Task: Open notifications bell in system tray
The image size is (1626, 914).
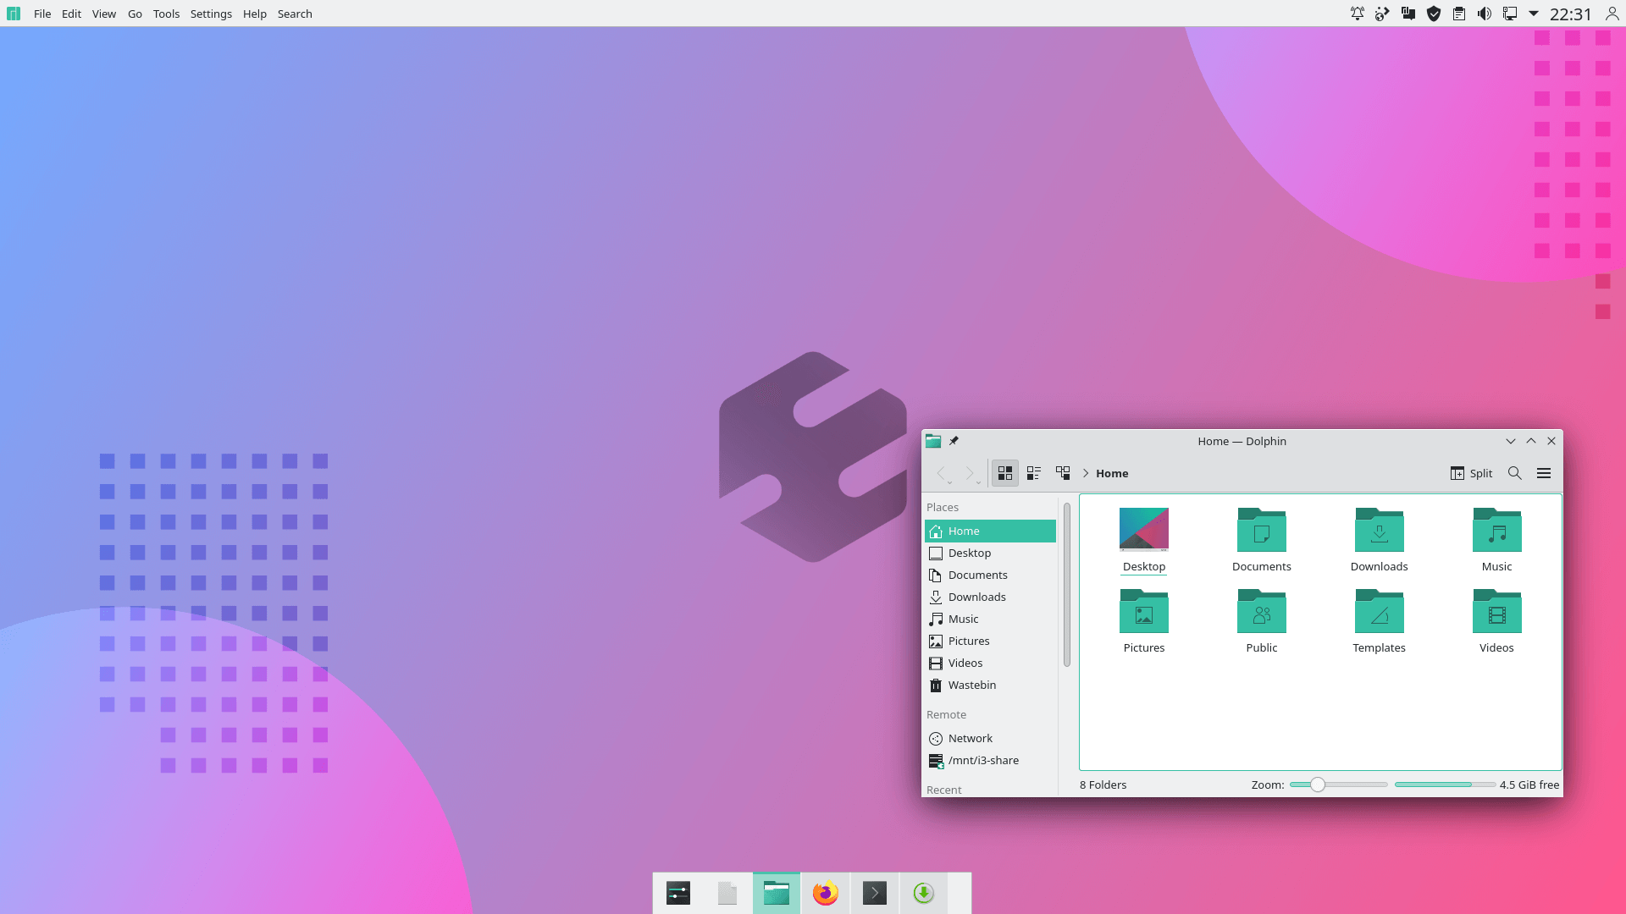Action: 1358,14
